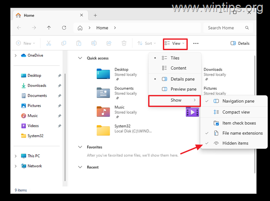Select System32 in the navigation pane
The height and width of the screenshot is (201, 270).
pyautogui.click(x=35, y=136)
